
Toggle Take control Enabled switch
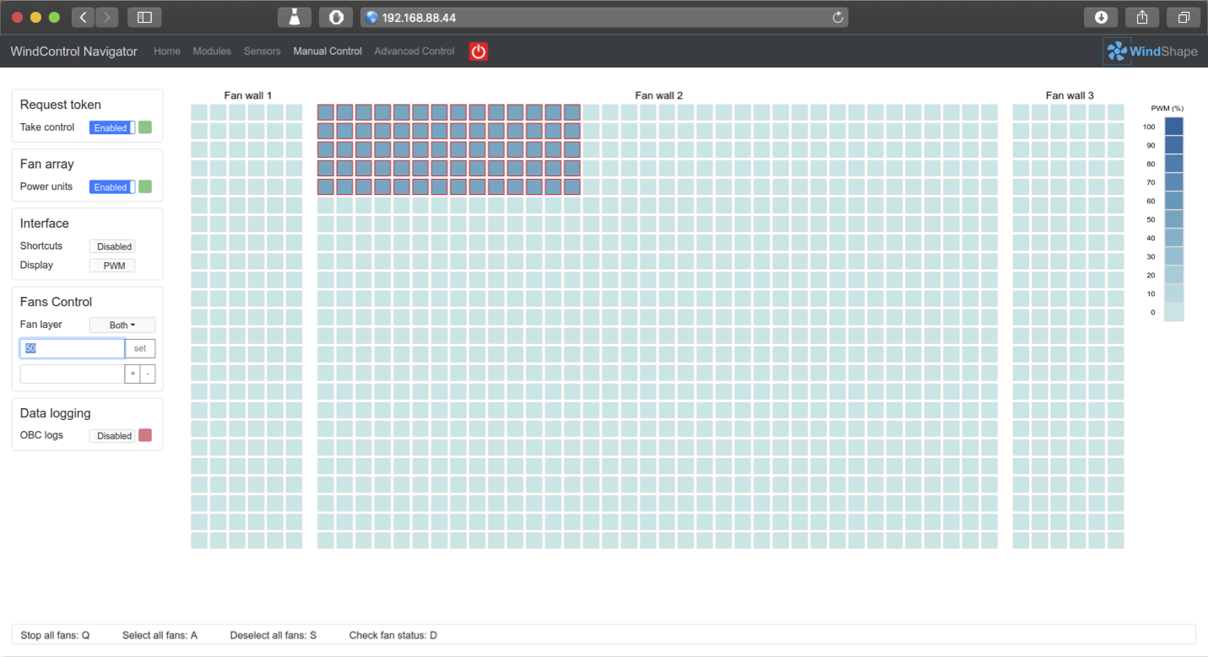click(112, 128)
